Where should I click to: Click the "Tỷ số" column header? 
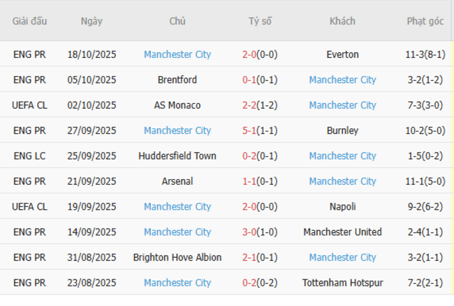[260, 21]
